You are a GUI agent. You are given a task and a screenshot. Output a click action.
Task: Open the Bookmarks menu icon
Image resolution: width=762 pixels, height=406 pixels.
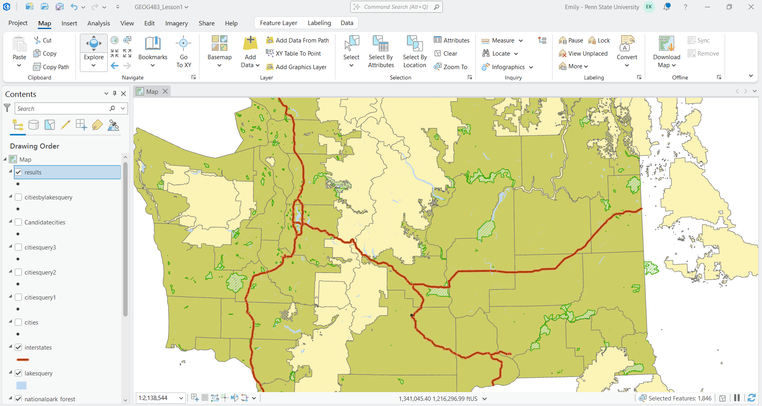(153, 44)
